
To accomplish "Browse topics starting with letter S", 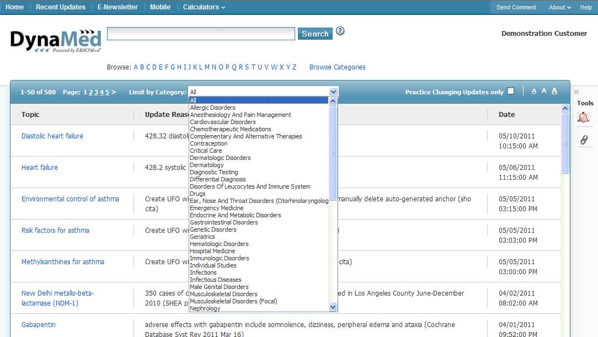I will [247, 67].
